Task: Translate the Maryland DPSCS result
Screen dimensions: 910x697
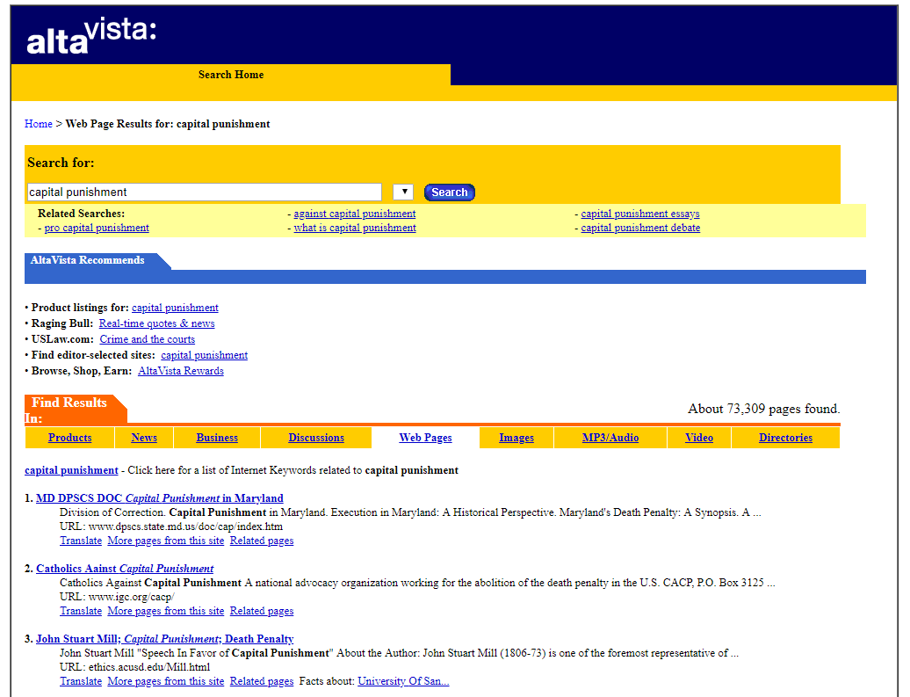Action: [x=81, y=541]
